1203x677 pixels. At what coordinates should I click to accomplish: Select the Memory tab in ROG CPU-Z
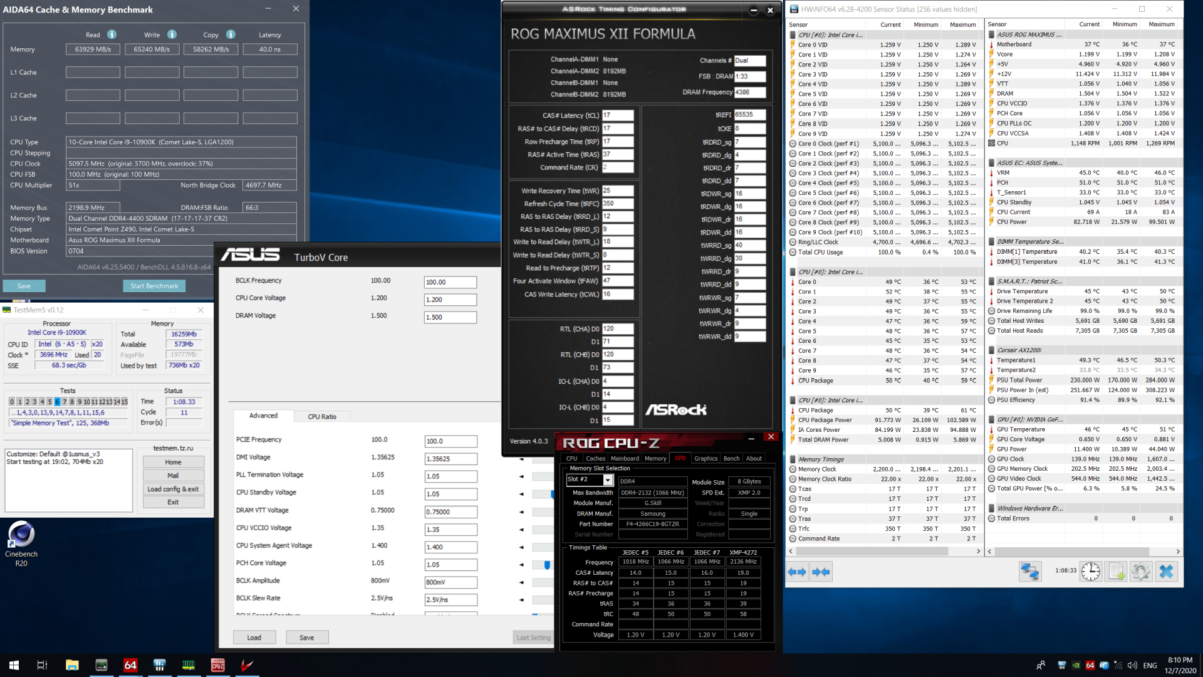tap(655, 458)
